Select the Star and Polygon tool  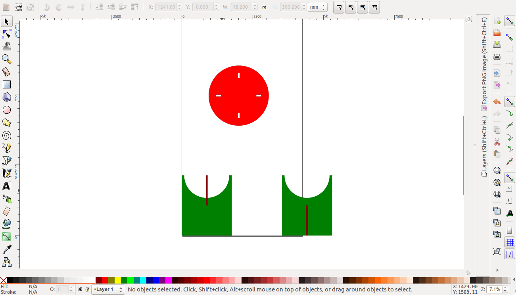pos(7,123)
